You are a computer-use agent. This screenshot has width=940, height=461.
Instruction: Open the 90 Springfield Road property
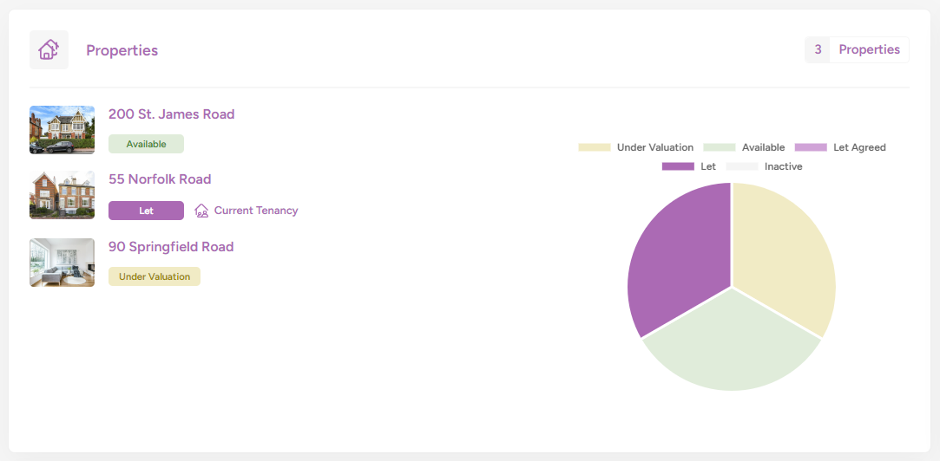point(171,247)
